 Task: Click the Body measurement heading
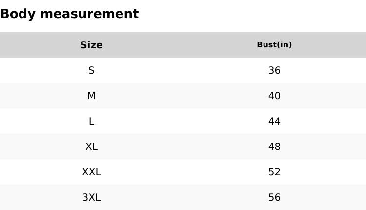tap(69, 14)
